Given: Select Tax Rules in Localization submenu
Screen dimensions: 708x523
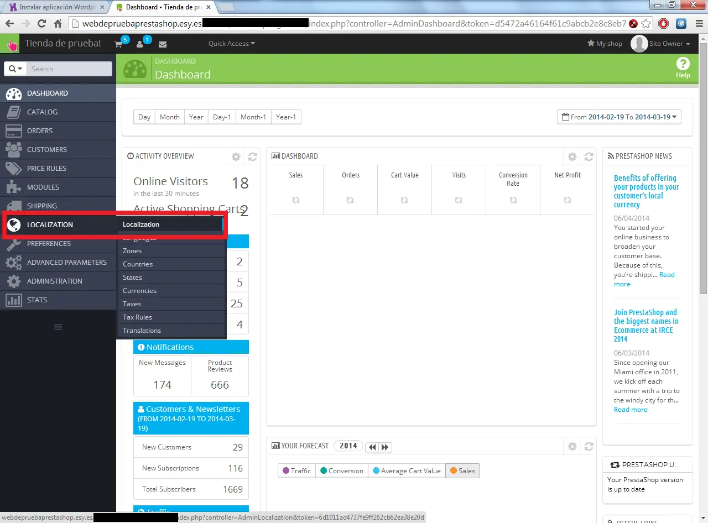Looking at the screenshot, I should tap(171, 317).
